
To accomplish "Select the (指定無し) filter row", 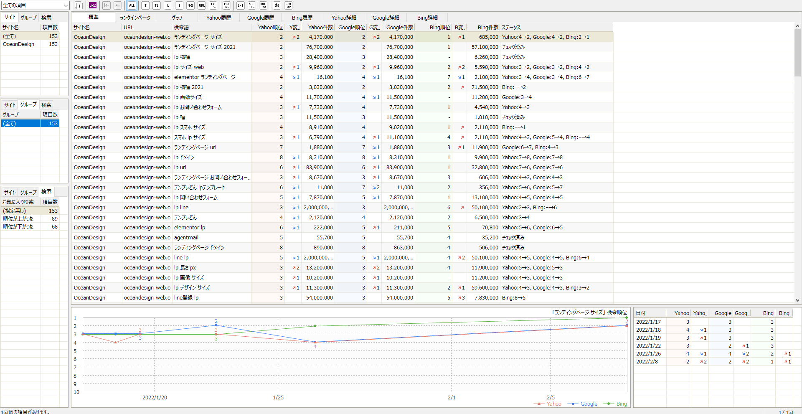I will 30,211.
